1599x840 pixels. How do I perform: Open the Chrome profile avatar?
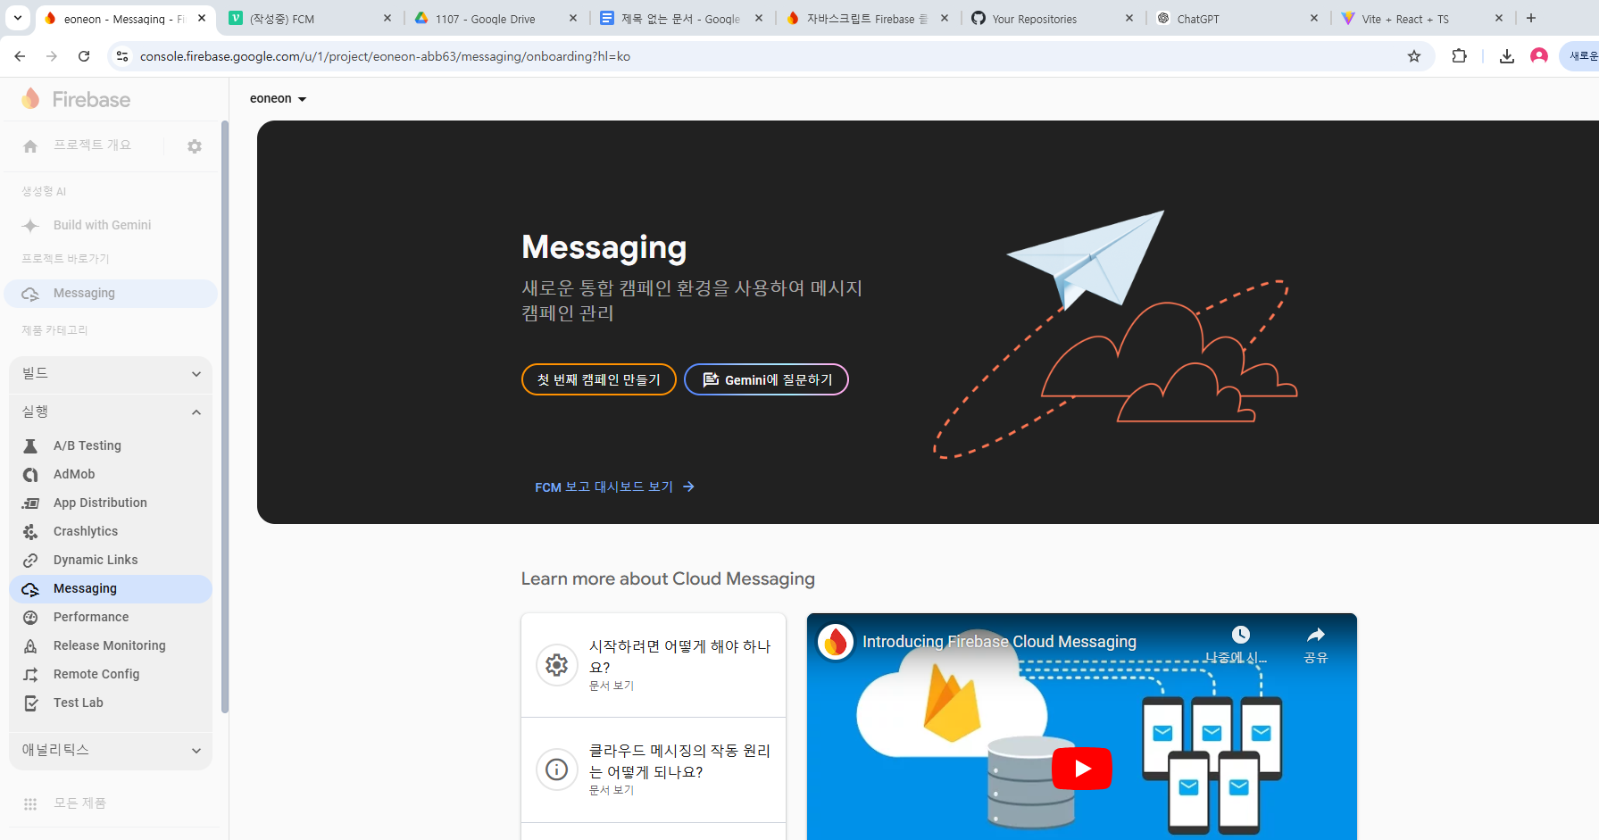pos(1539,56)
